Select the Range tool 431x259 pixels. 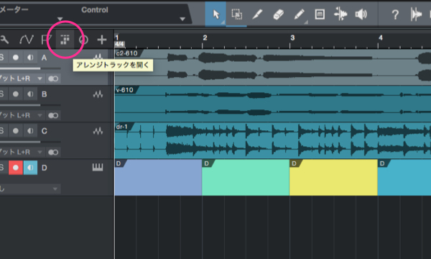(x=236, y=14)
